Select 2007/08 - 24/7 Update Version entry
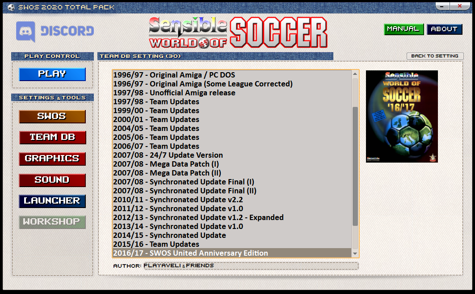The height and width of the screenshot is (294, 475). 168,155
